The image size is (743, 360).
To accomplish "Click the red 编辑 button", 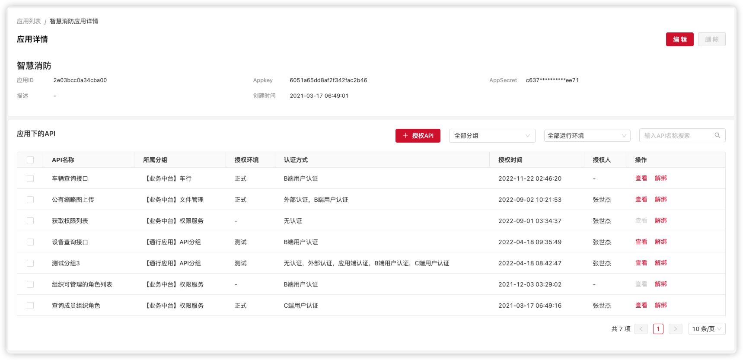I will [x=680, y=39].
